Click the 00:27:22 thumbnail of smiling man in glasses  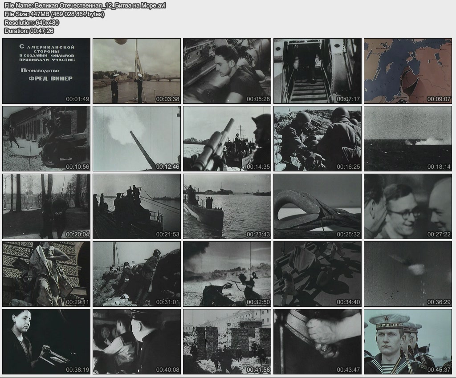(x=408, y=206)
